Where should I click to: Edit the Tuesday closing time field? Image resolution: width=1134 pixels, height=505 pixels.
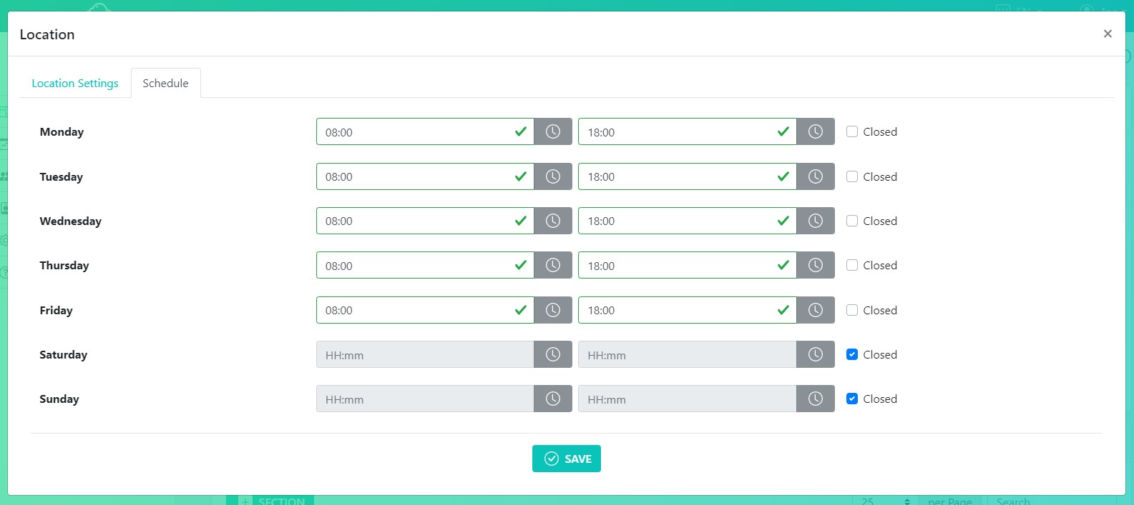tap(676, 176)
